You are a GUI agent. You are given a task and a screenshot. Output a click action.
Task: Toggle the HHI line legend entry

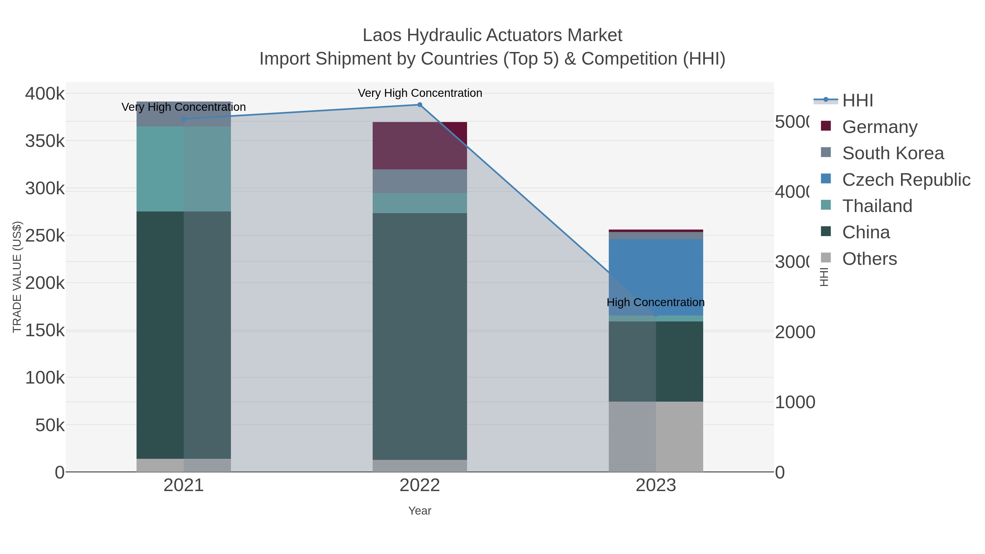844,101
